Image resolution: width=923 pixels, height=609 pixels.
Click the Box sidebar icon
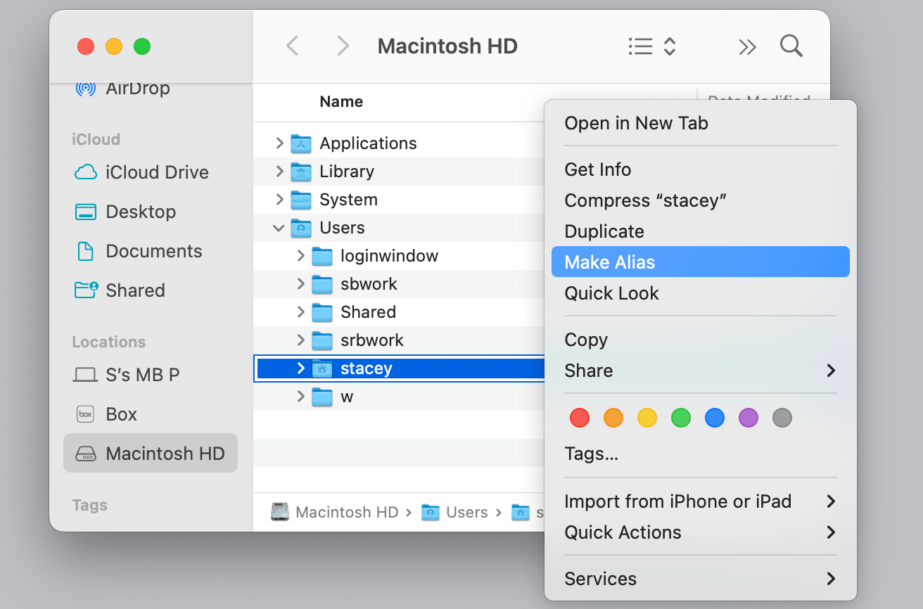pos(85,414)
